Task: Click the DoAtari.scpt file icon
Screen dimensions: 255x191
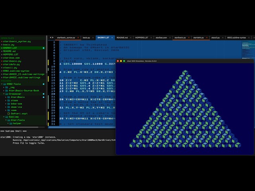Action: point(9,113)
